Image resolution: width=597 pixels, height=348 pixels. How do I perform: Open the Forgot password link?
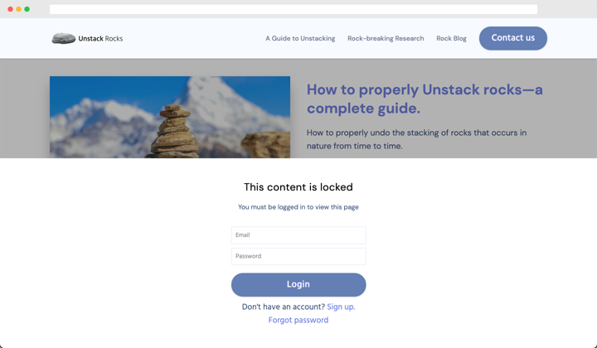298,320
